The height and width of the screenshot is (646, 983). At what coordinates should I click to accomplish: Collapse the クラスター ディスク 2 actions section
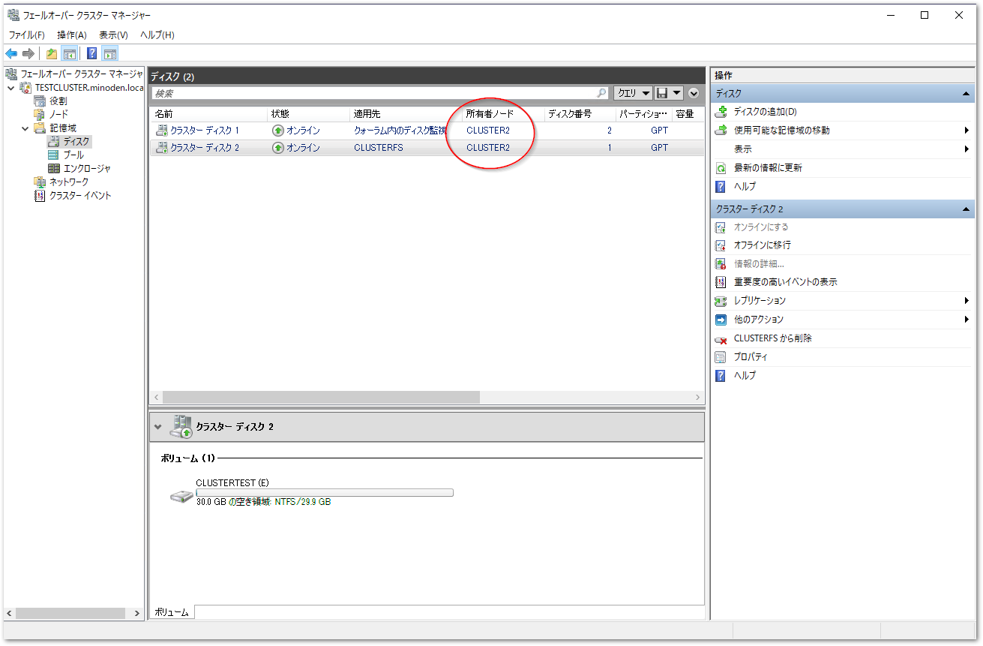(x=966, y=209)
